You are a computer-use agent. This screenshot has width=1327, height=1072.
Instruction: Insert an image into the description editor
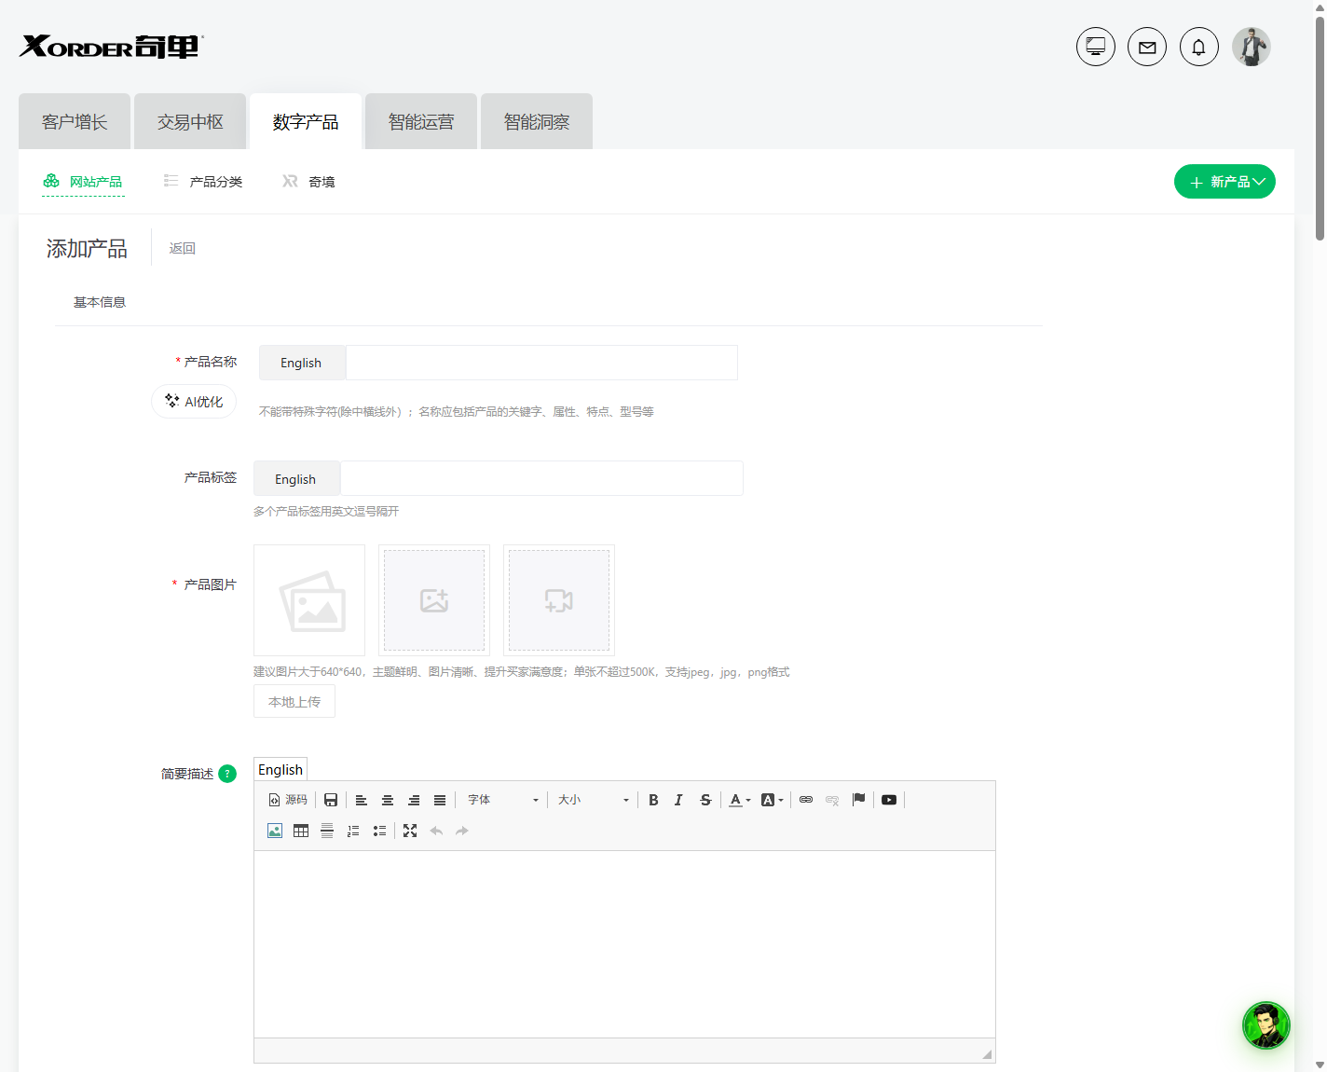(x=275, y=831)
